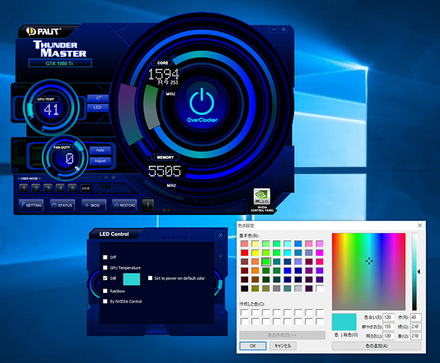
Task: Close the LED Control panel
Action: click(221, 235)
